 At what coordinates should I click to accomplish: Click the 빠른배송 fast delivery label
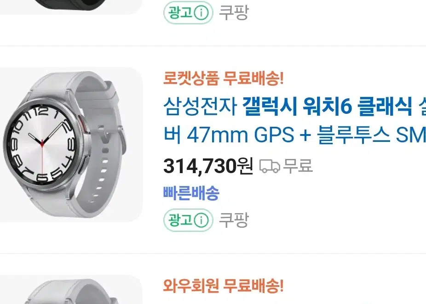pyautogui.click(x=191, y=193)
